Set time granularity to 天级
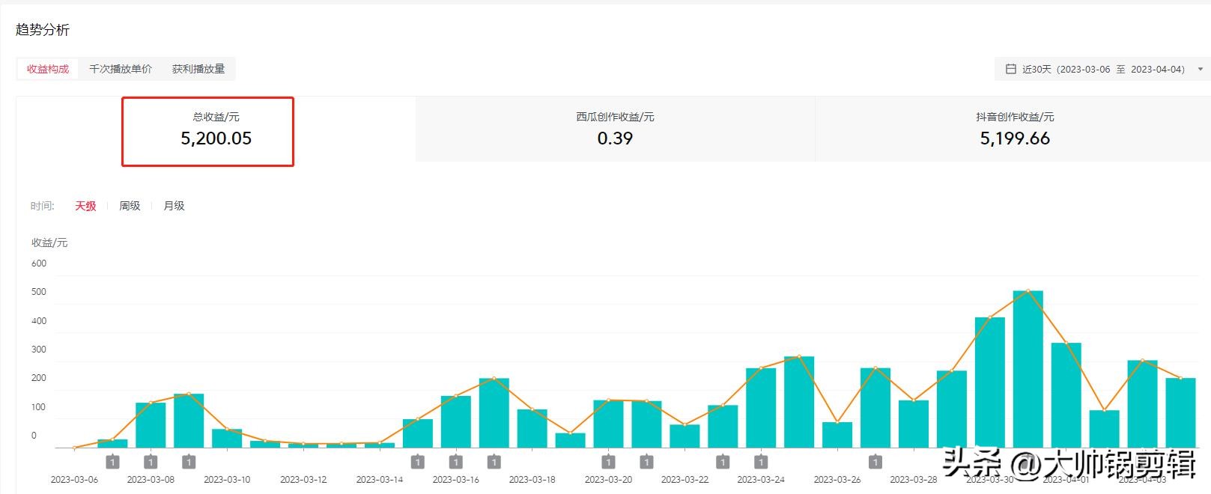 coord(85,206)
